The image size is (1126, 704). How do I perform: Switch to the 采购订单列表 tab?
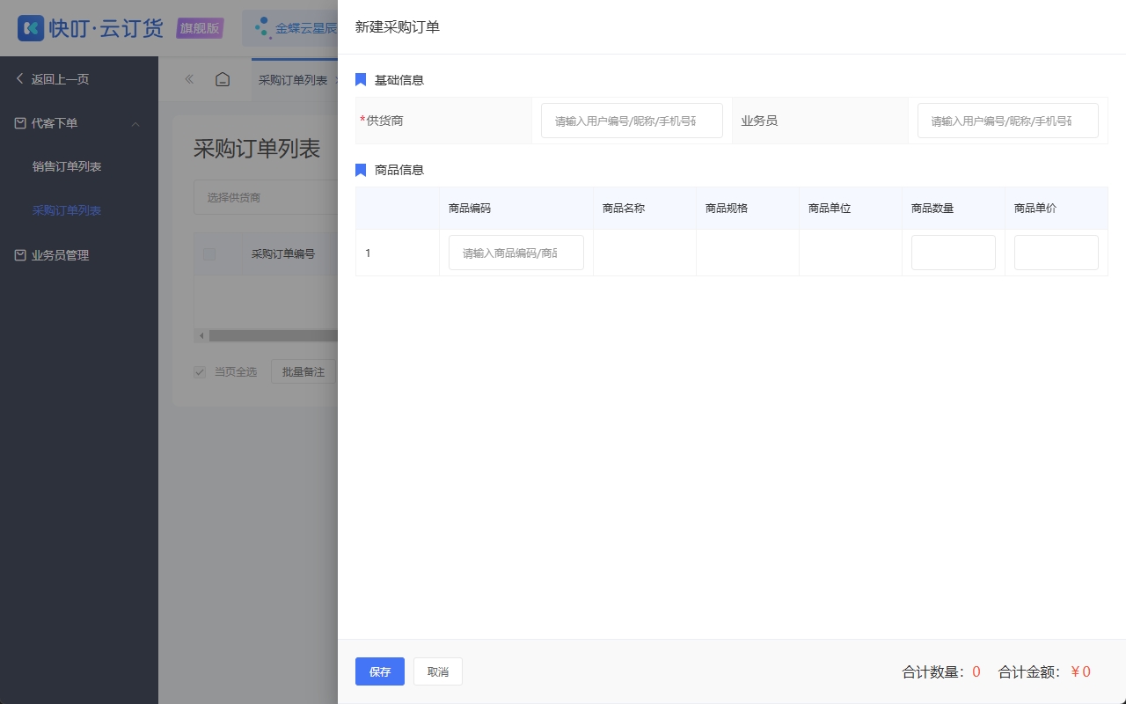tap(293, 80)
